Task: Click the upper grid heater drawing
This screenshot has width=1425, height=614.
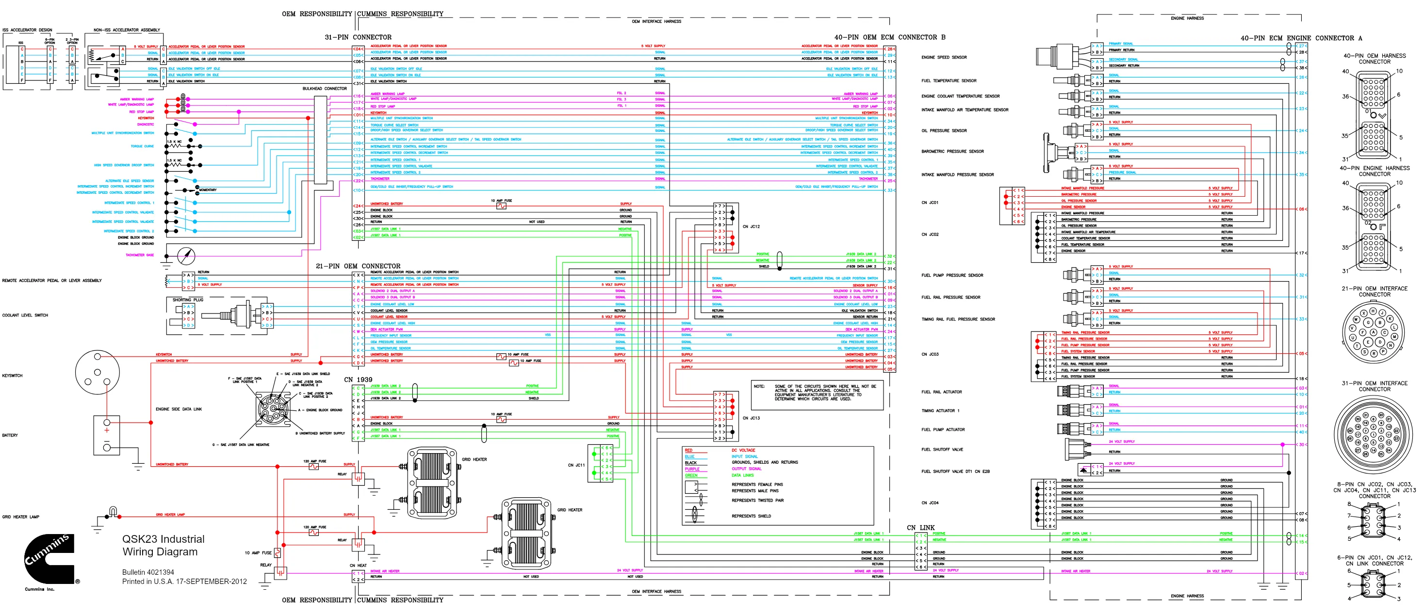Action: [432, 483]
